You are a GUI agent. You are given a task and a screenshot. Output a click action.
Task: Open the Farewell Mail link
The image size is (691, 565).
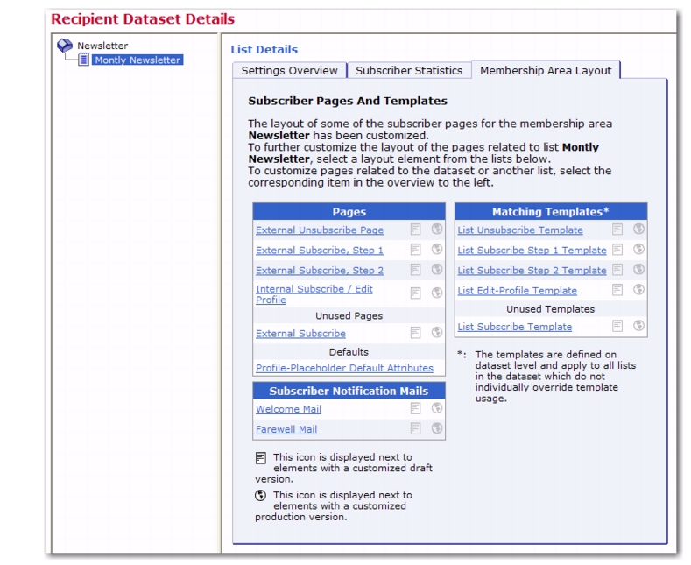coord(286,429)
